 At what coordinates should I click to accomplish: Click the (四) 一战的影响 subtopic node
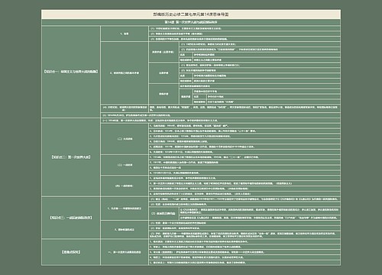click(125, 186)
